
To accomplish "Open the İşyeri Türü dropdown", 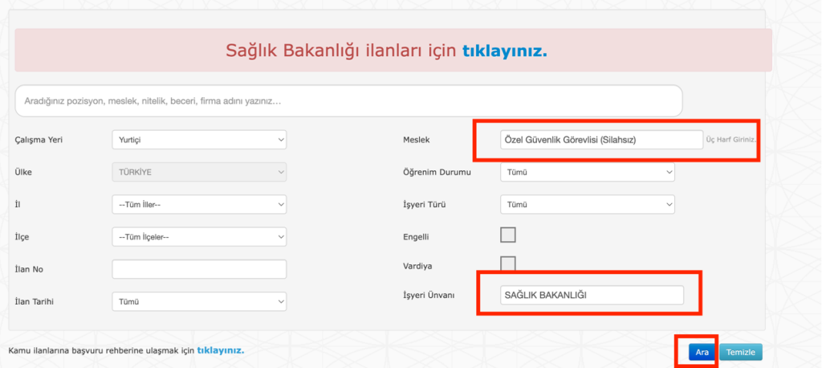I will coord(587,205).
